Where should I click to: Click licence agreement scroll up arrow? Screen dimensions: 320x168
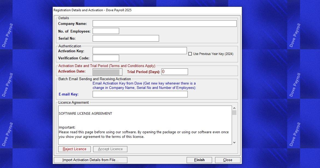coord(234,108)
